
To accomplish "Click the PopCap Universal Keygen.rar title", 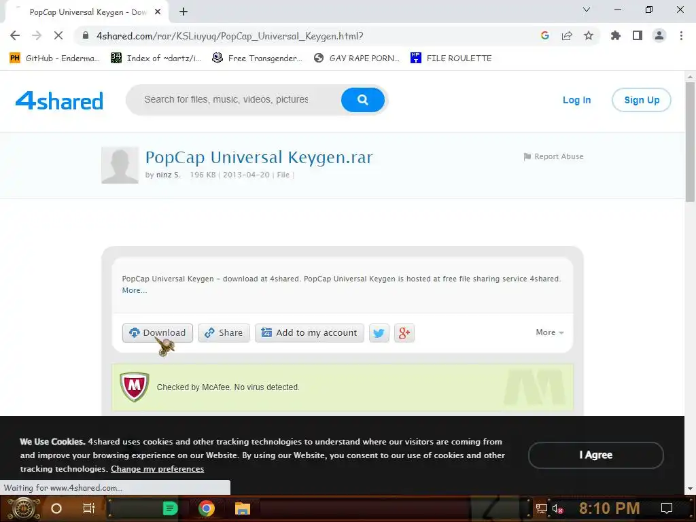I will [259, 157].
